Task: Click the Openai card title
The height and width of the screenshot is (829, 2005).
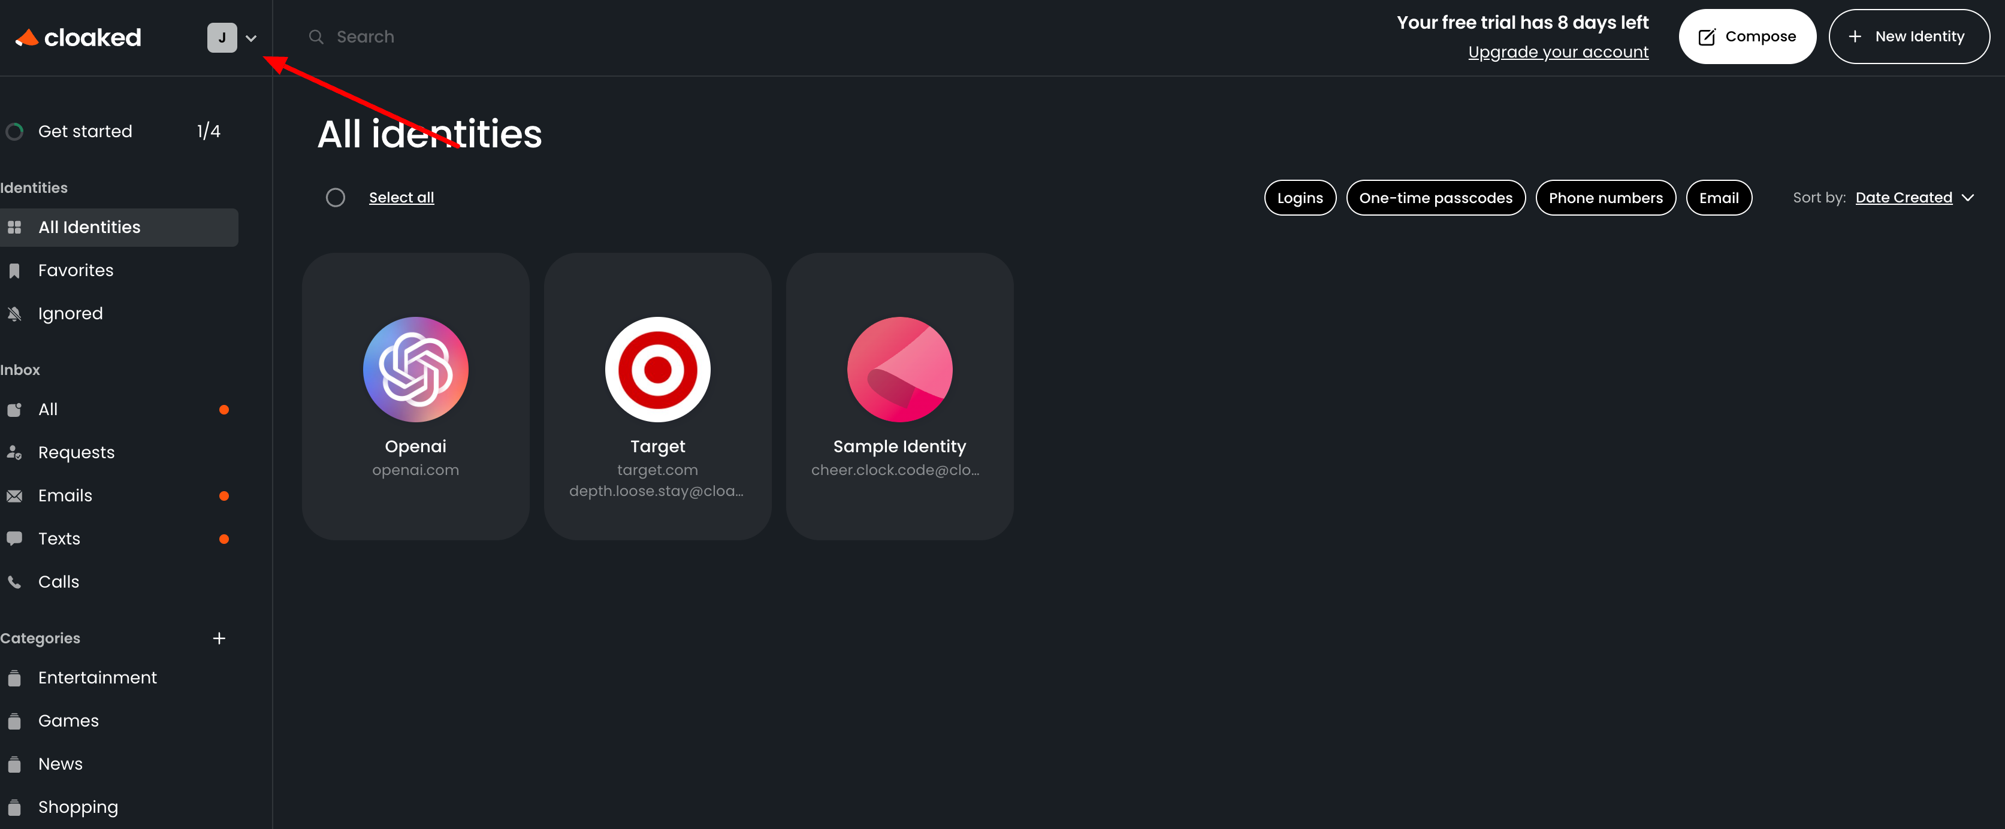Action: [x=416, y=446]
